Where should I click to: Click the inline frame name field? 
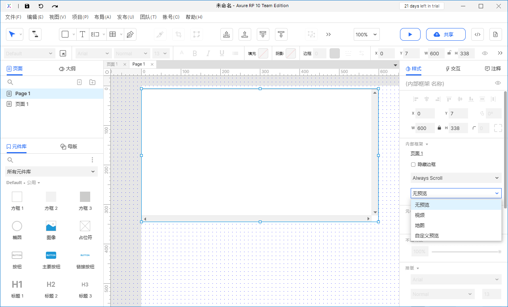coord(447,84)
